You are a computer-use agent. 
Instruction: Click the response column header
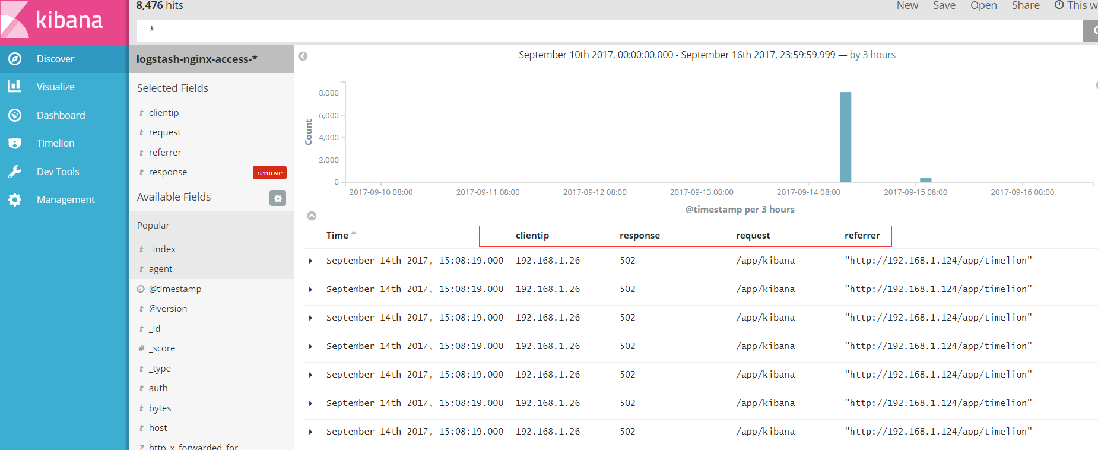click(x=640, y=236)
